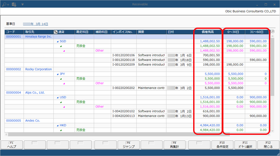Select invoice I-00120200118

123,60
